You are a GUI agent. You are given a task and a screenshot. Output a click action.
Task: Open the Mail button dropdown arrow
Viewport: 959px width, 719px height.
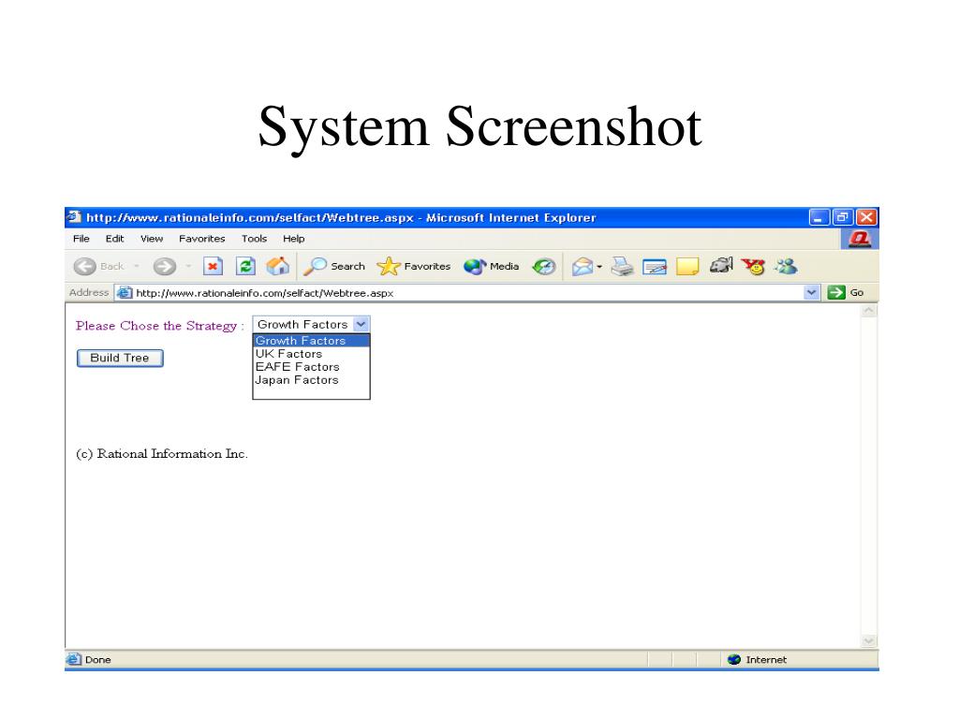[x=599, y=267]
